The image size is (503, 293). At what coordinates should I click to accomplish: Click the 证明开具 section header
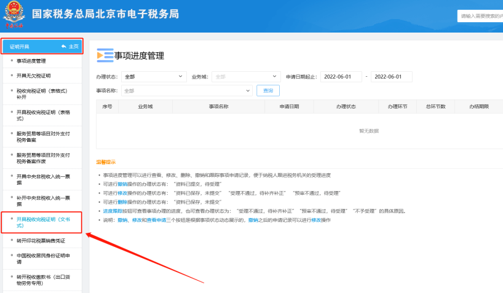click(20, 47)
